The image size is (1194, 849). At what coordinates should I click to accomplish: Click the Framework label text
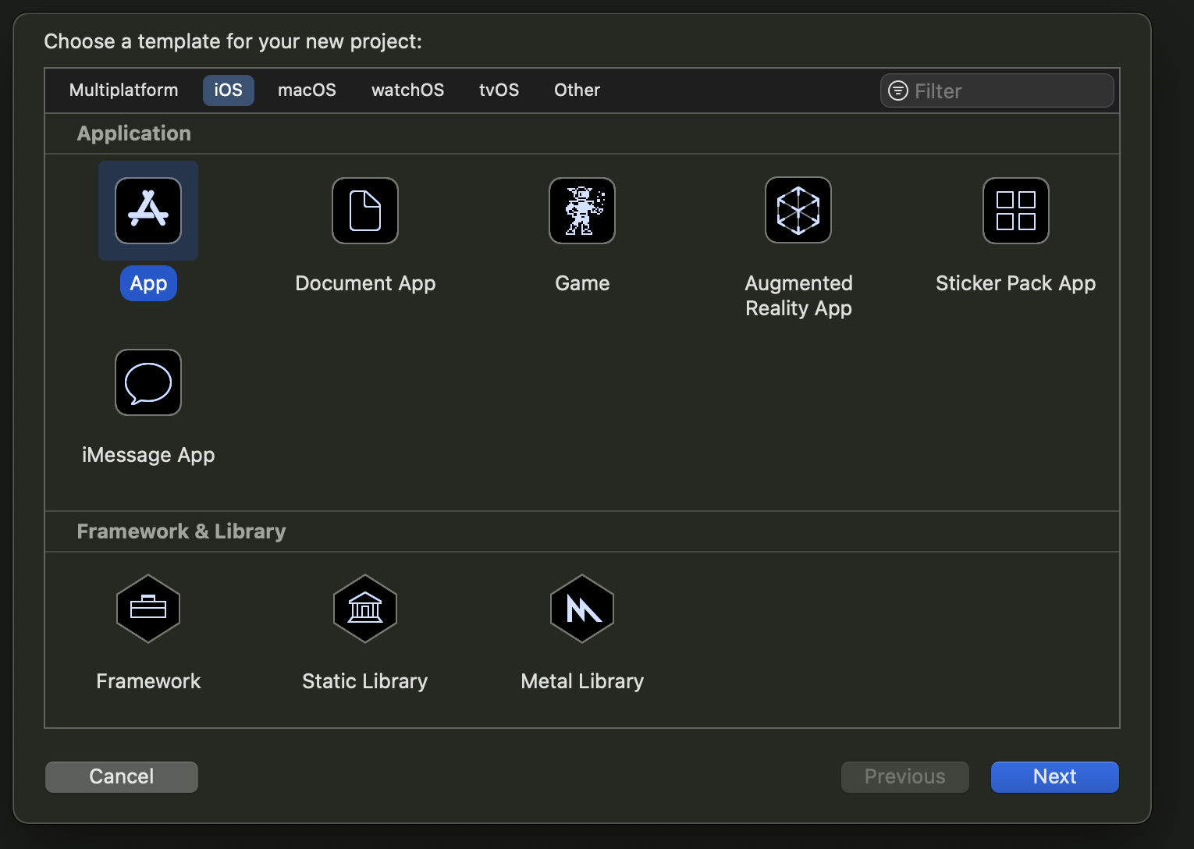click(148, 681)
